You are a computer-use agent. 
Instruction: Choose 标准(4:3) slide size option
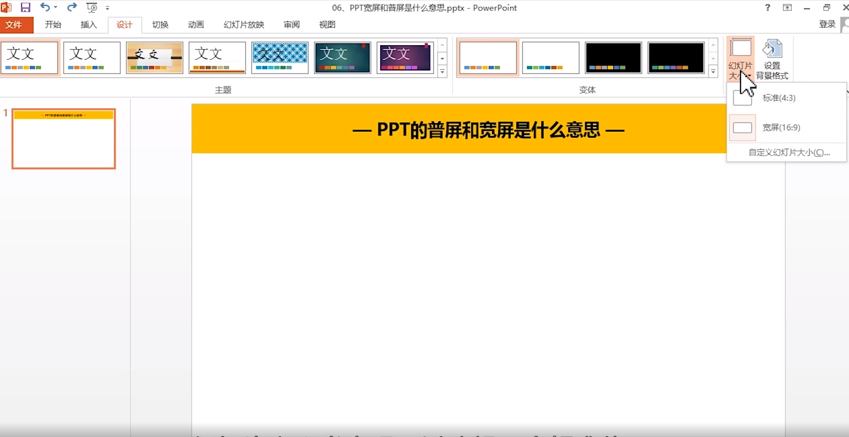[x=786, y=98]
